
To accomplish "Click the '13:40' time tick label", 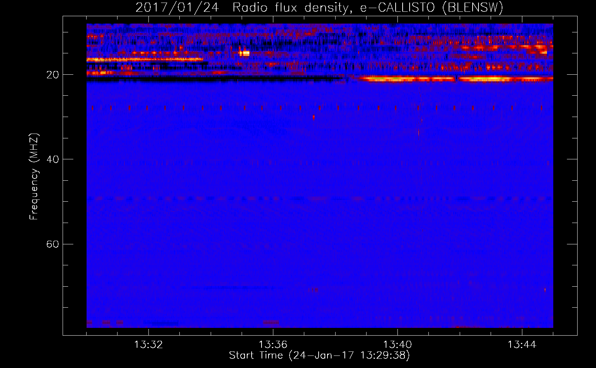I will [x=397, y=344].
